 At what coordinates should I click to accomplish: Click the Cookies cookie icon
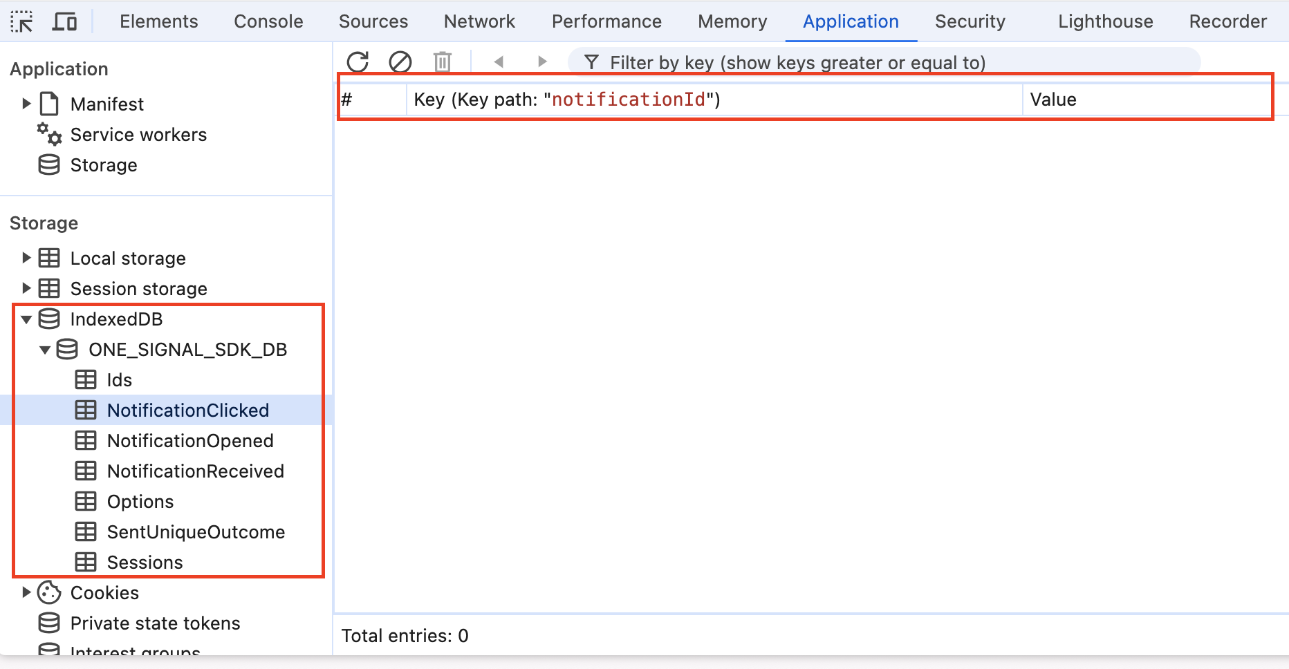click(49, 592)
